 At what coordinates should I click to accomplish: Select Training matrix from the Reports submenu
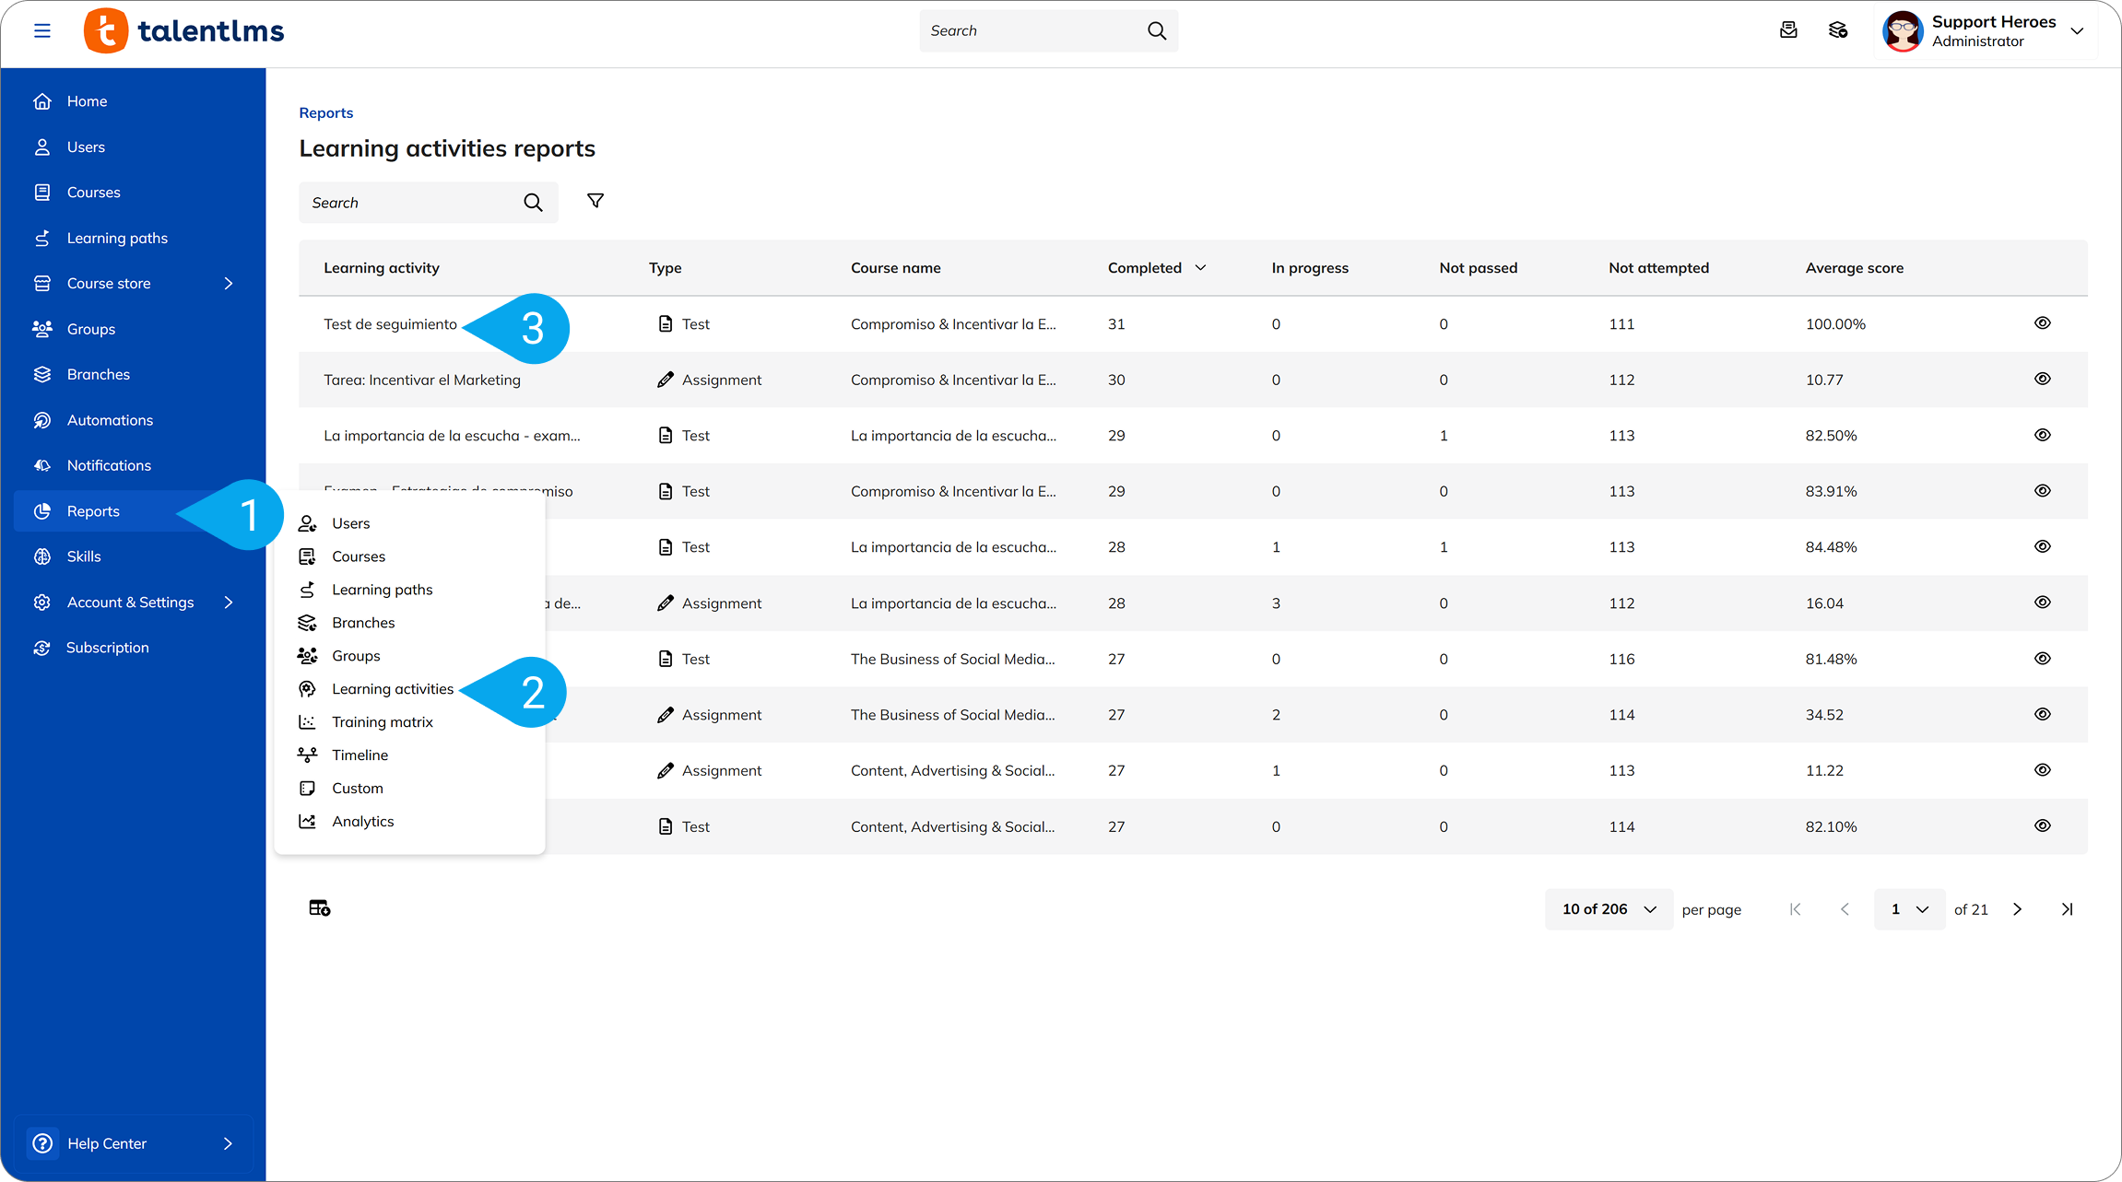pos(382,722)
